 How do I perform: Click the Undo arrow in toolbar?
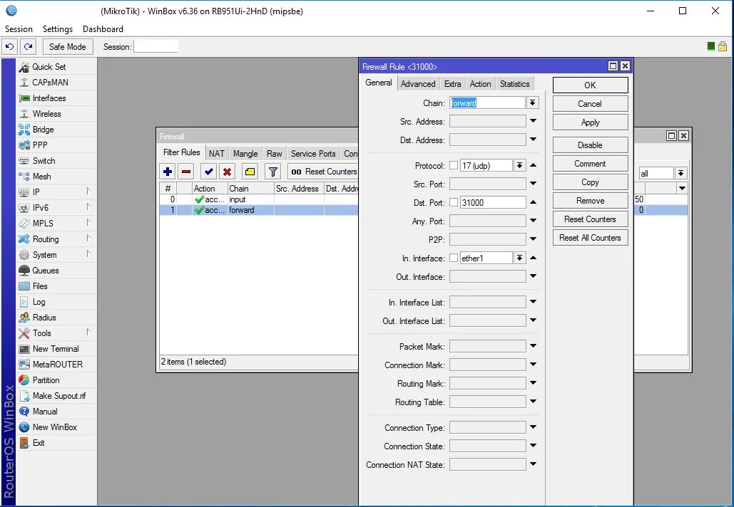(10, 47)
